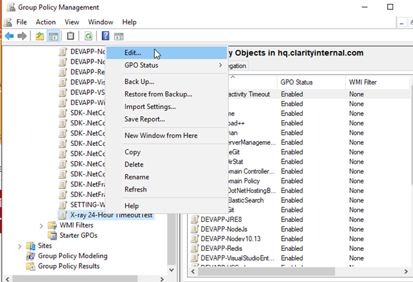Image resolution: width=413 pixels, height=282 pixels.
Task: Click the Up one level folder icon
Action: tap(40, 36)
